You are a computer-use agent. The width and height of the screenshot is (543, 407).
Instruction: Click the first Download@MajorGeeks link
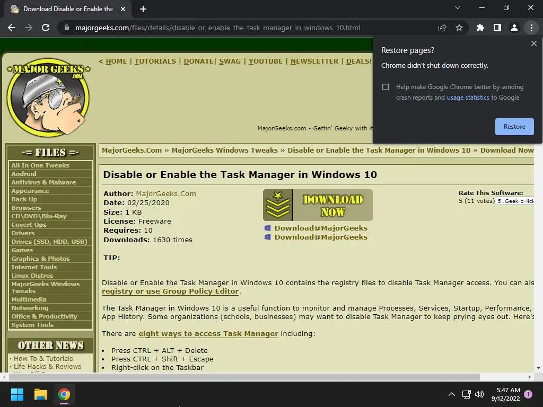(321, 228)
